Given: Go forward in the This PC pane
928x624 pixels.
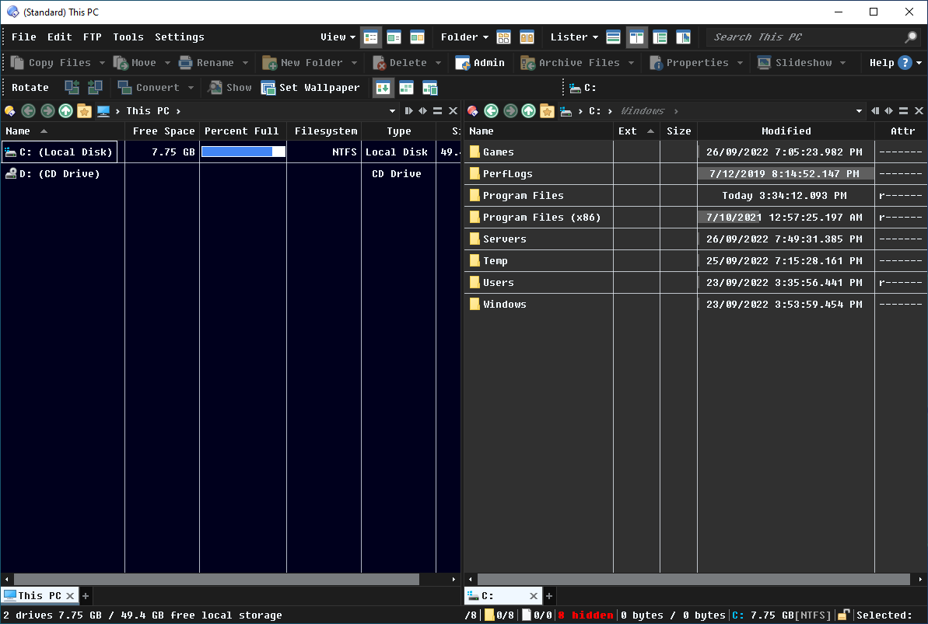Looking at the screenshot, I should click(47, 111).
